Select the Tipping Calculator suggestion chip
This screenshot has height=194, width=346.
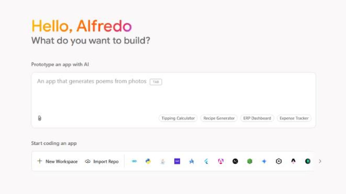178,118
